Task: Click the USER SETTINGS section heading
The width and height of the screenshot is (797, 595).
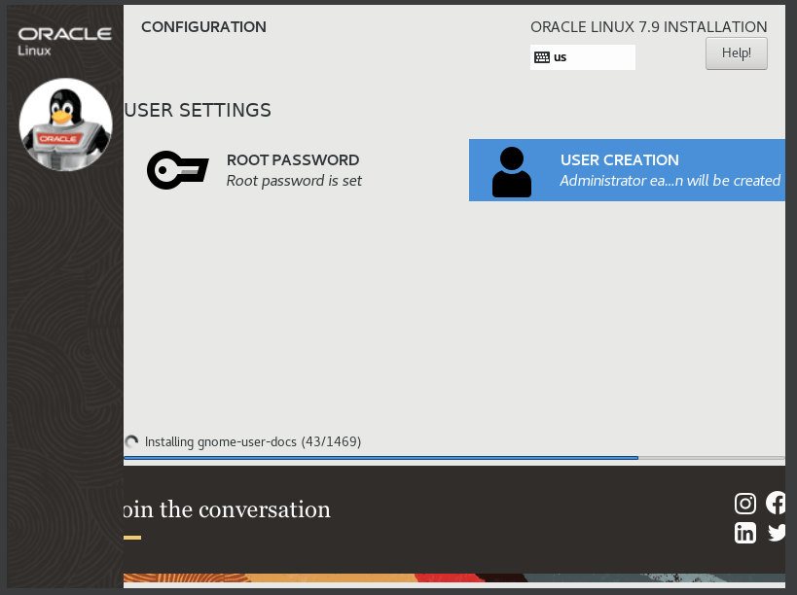Action: [x=198, y=110]
